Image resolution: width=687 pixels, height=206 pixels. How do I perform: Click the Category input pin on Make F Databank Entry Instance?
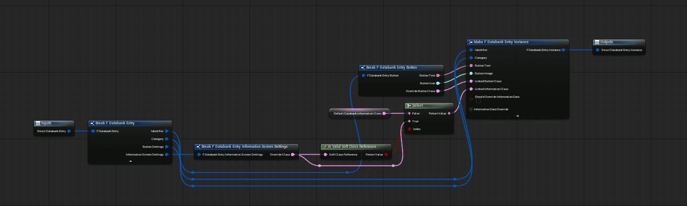[x=471, y=58]
